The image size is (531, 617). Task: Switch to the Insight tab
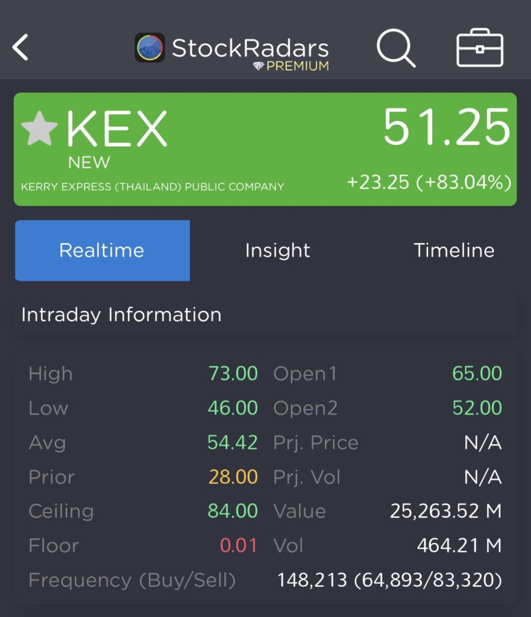(277, 251)
